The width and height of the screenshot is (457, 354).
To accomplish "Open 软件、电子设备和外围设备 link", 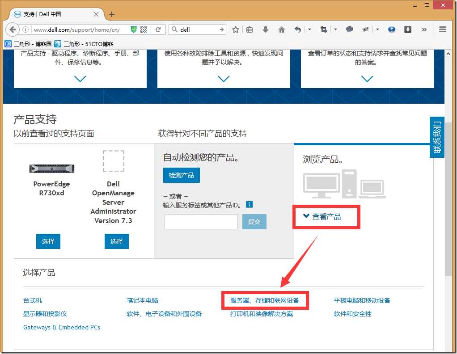I will tap(164, 314).
